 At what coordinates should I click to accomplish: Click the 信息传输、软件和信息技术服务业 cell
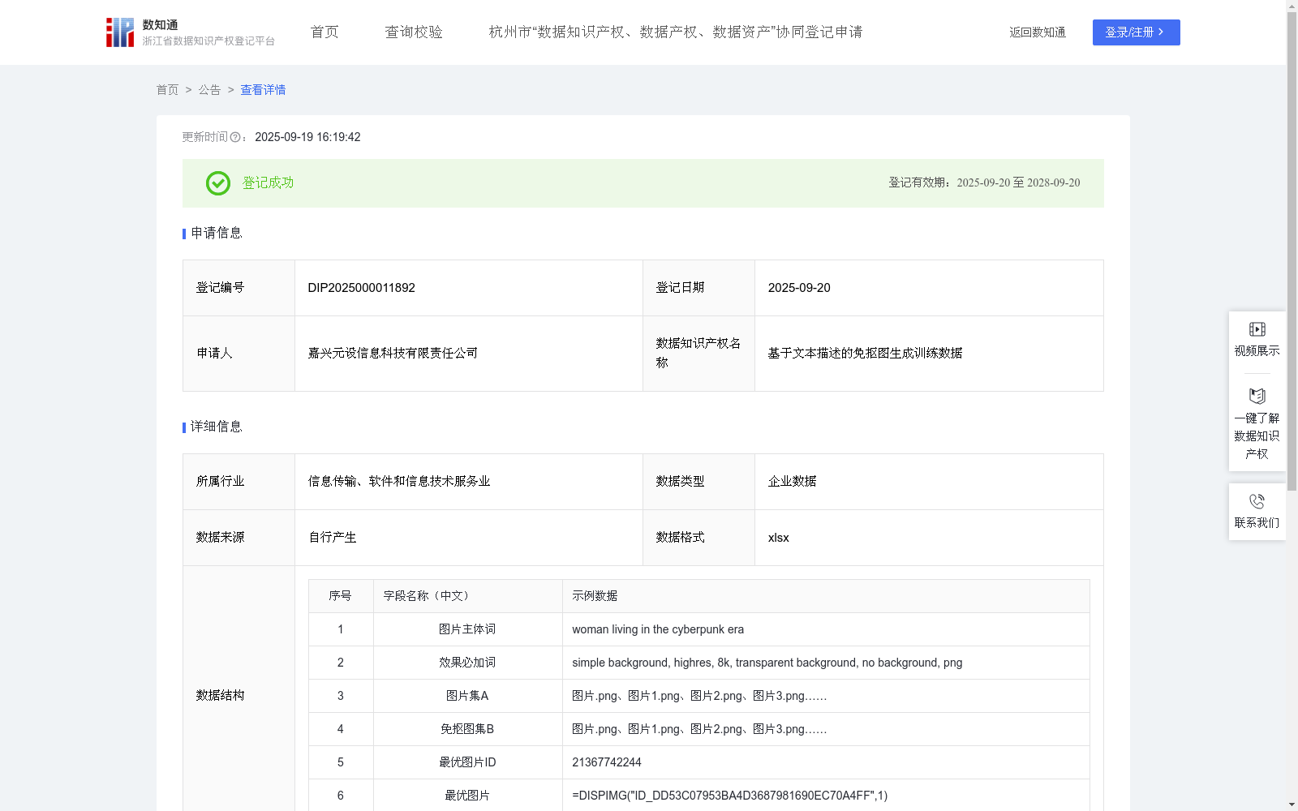coord(469,482)
